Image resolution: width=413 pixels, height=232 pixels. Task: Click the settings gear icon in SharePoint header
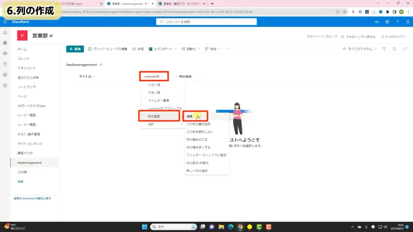pos(387,22)
